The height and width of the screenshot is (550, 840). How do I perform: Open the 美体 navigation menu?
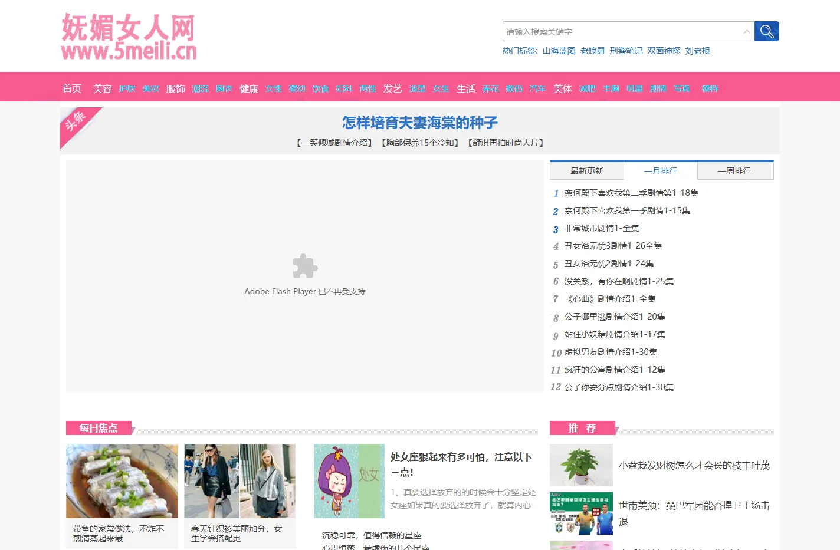(563, 88)
